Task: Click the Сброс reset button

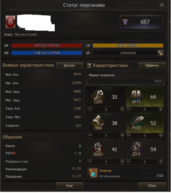Action: pyautogui.click(x=152, y=186)
